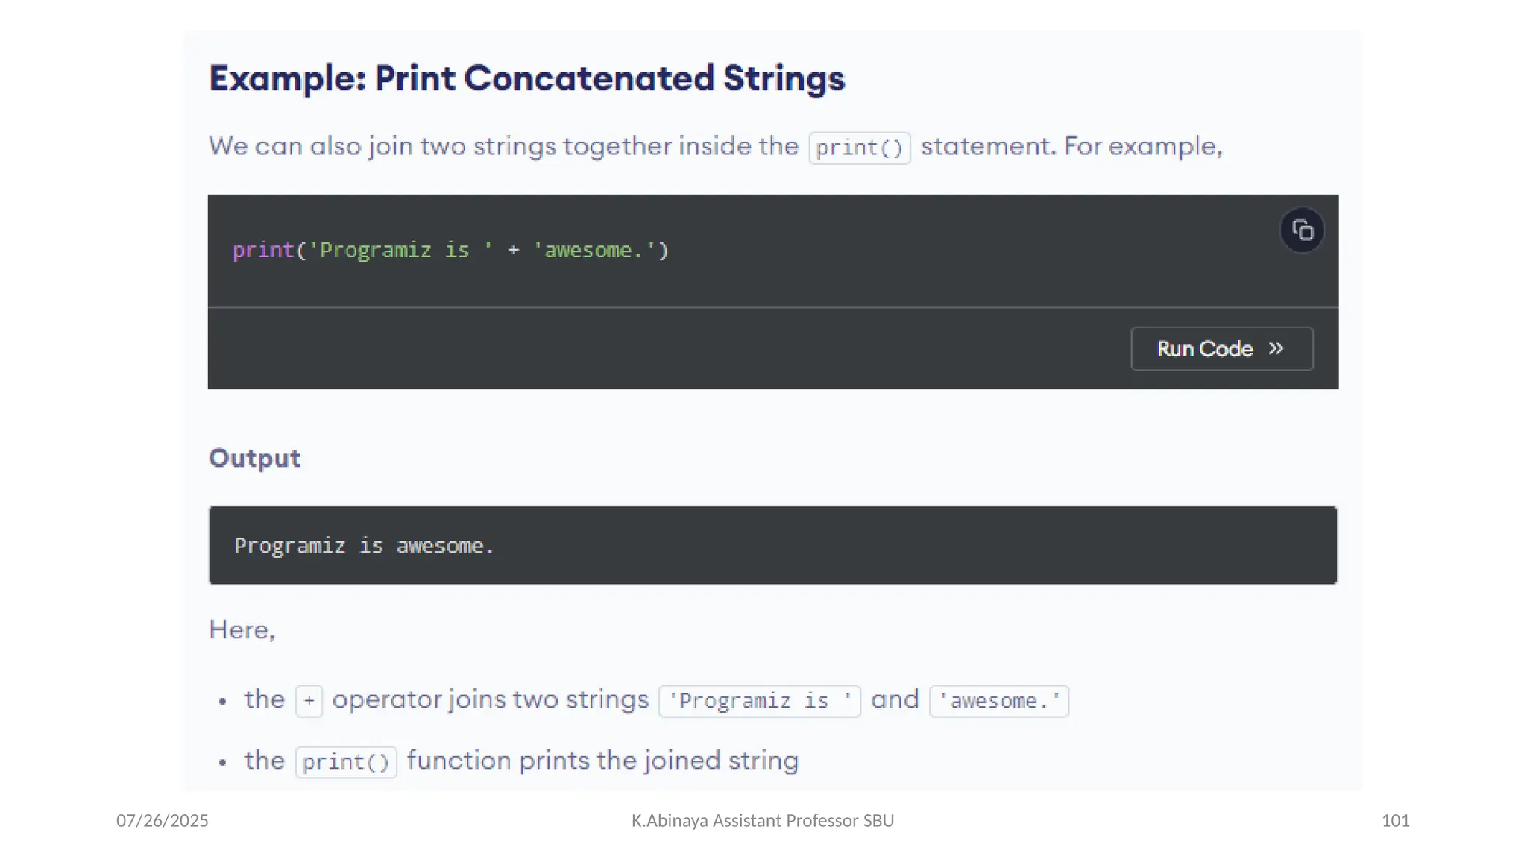1527x859 pixels.
Task: Click slide number 101
Action: click(x=1395, y=820)
